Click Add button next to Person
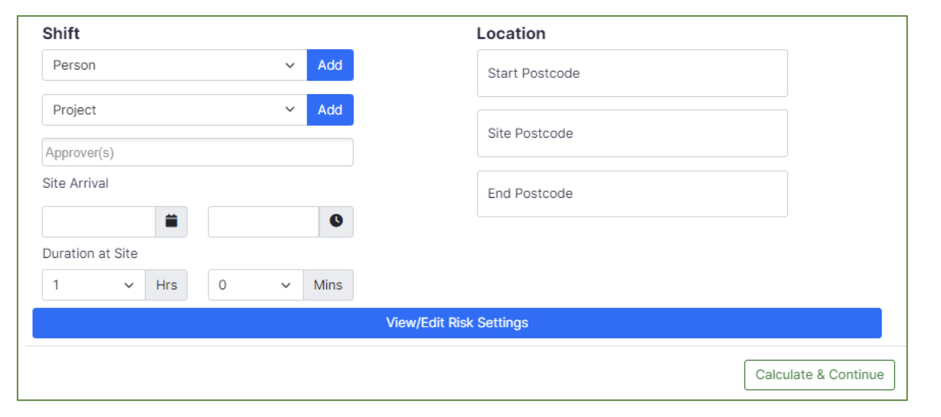Image resolution: width=941 pixels, height=417 pixels. (x=330, y=65)
